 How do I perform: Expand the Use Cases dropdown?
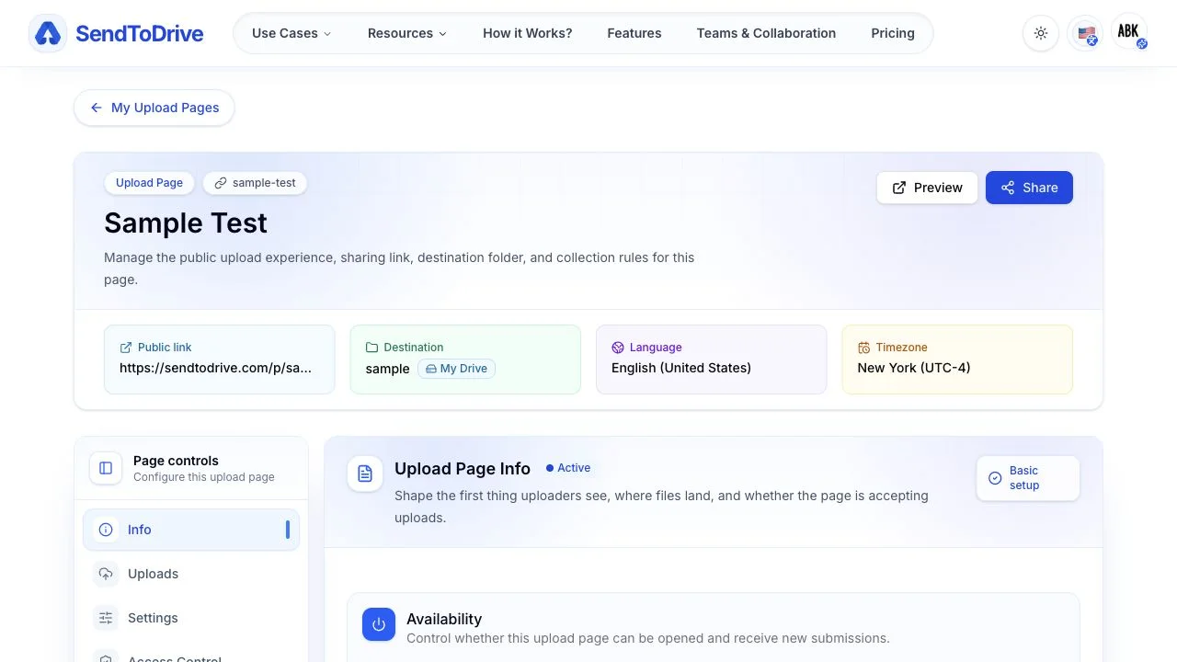(291, 33)
